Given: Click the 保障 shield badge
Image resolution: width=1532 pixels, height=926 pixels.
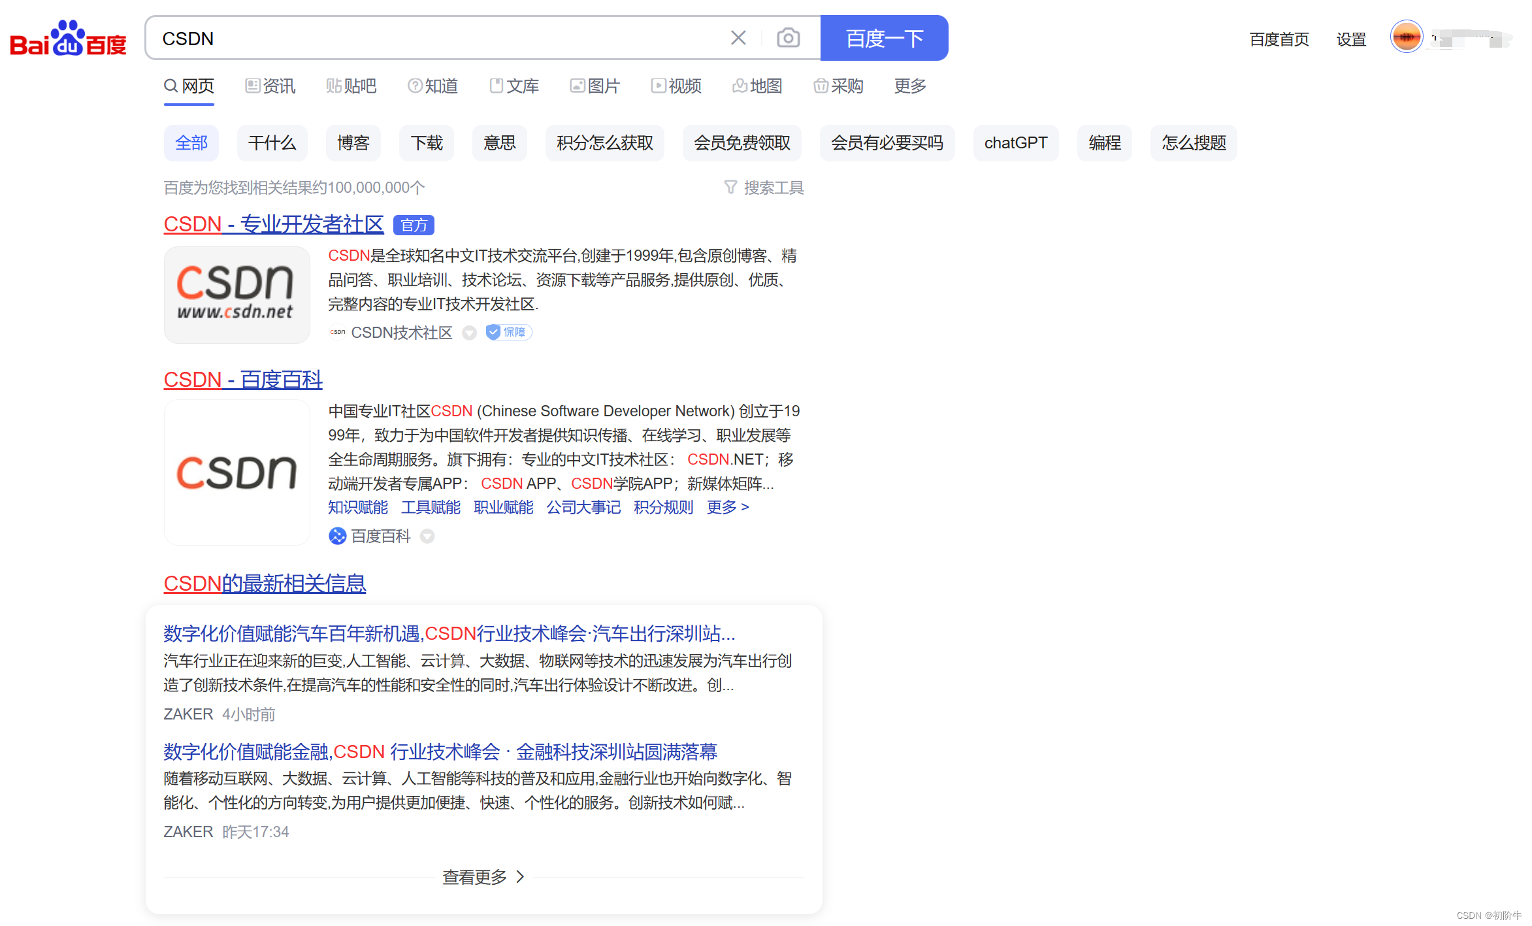Looking at the screenshot, I should [x=509, y=333].
